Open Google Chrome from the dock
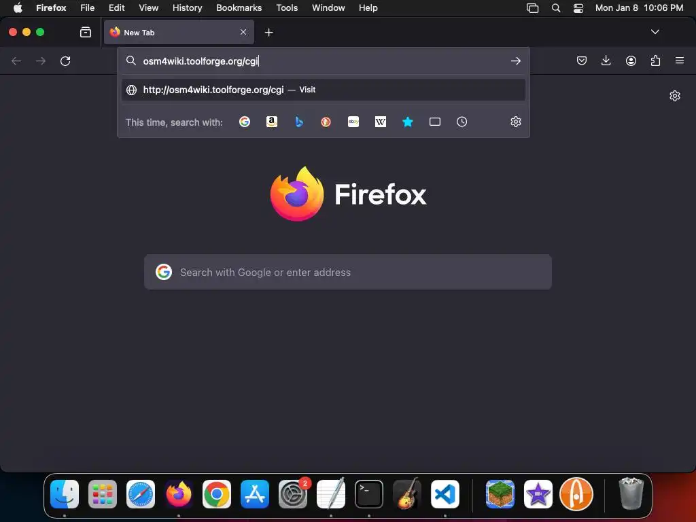The image size is (696, 522). point(217,494)
